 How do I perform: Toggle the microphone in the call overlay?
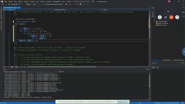160,17
